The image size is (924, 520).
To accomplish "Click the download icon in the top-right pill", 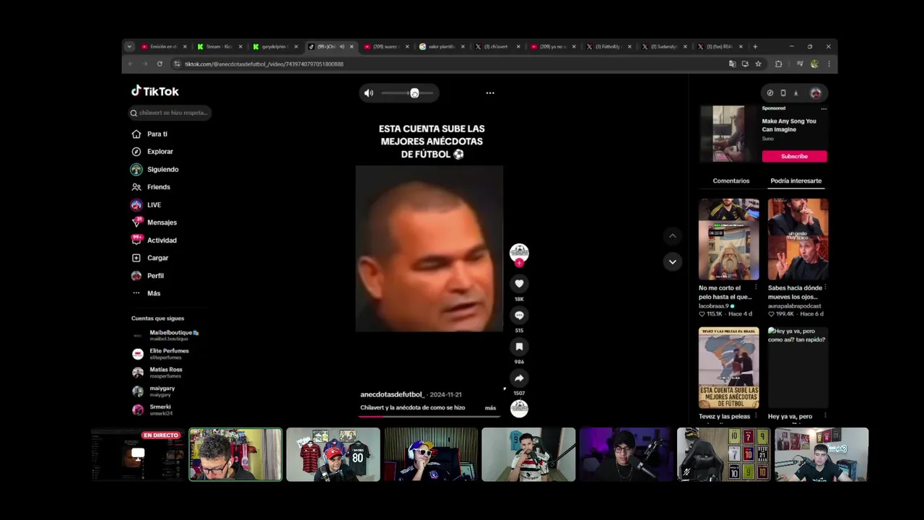I will click(x=796, y=93).
